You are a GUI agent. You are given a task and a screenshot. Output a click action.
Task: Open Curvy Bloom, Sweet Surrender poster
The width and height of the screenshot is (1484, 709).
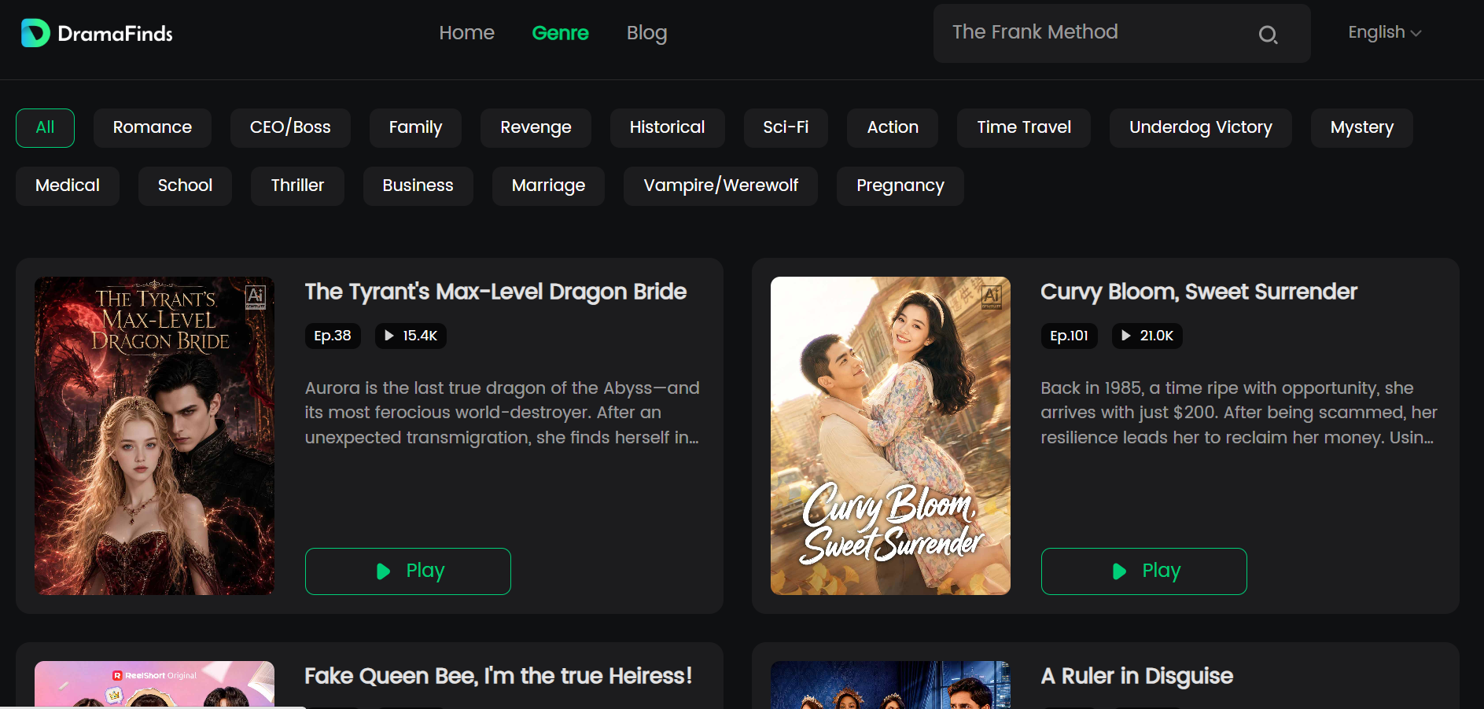point(890,435)
